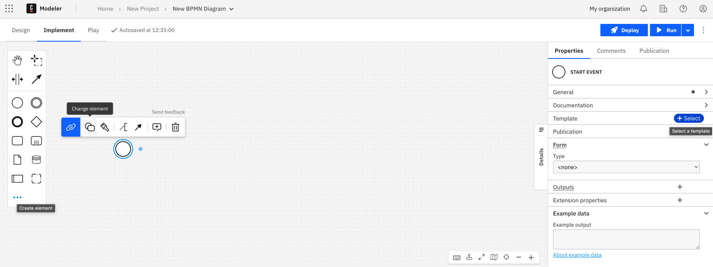
Task: Open the notifications bell
Action: tap(643, 9)
